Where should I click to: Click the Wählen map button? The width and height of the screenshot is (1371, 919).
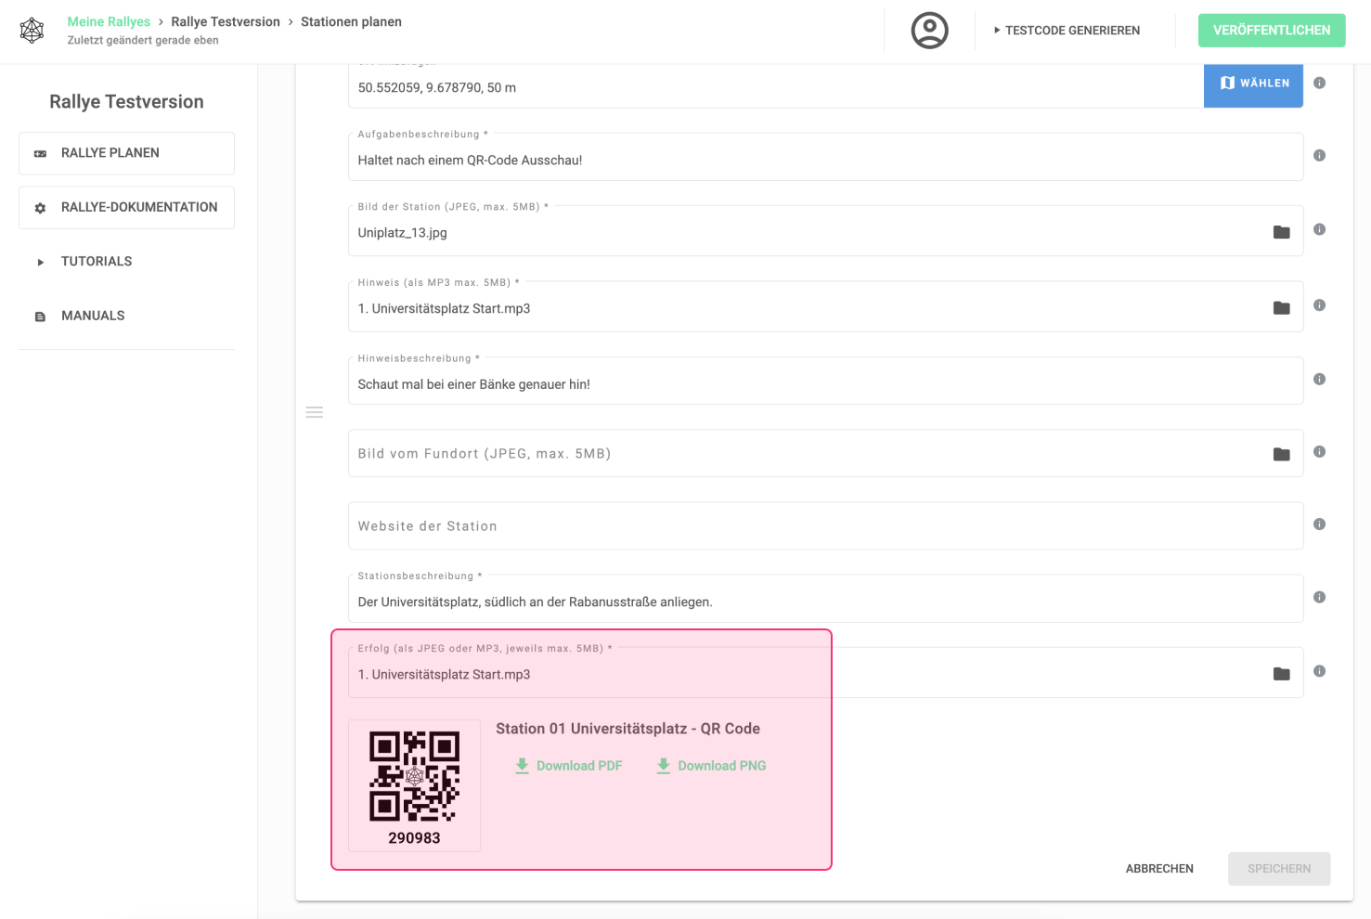[x=1253, y=84]
